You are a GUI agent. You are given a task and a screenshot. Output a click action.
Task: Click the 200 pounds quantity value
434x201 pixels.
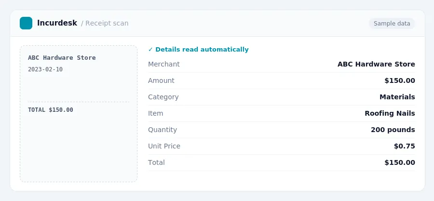[393, 130]
